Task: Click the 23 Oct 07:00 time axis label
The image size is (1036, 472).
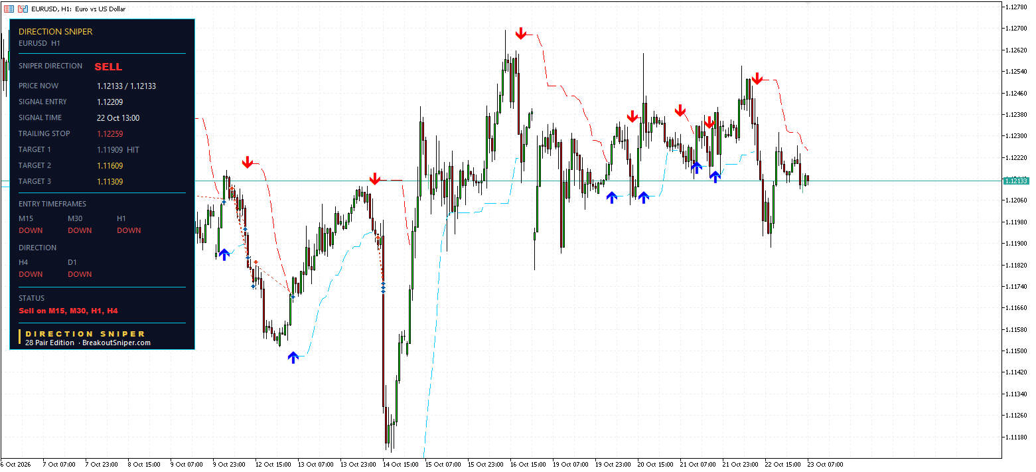Action: [x=826, y=465]
